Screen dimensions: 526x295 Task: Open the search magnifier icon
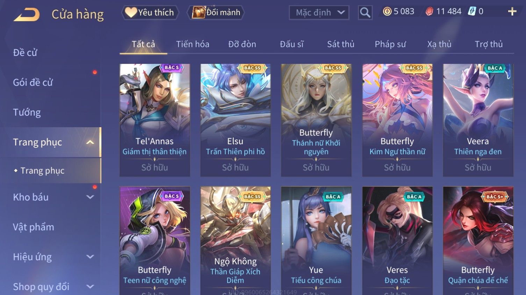tap(365, 13)
